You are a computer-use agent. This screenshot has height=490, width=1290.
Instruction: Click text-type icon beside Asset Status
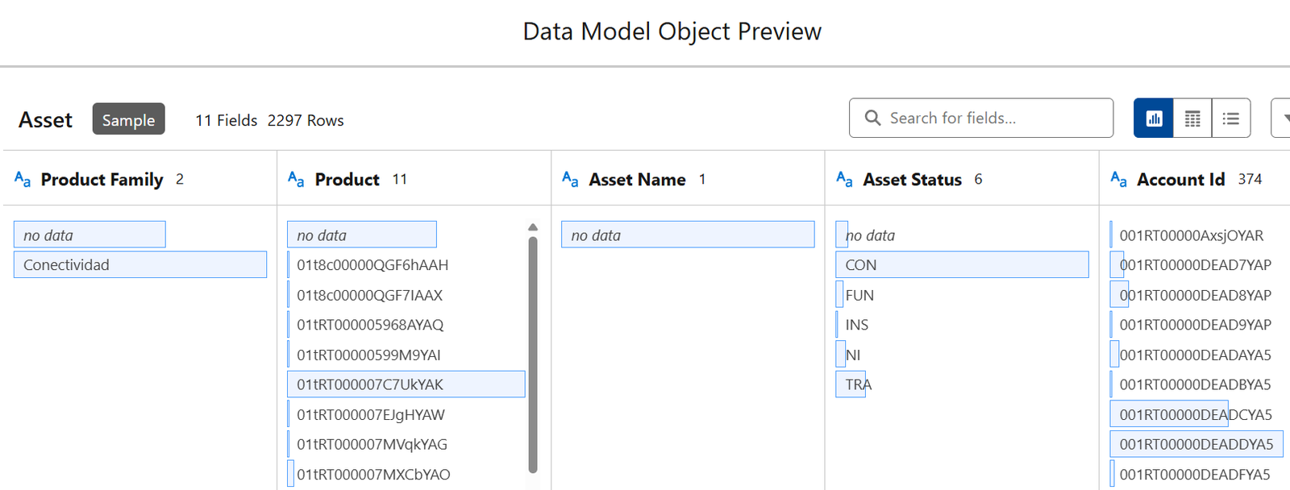(844, 179)
